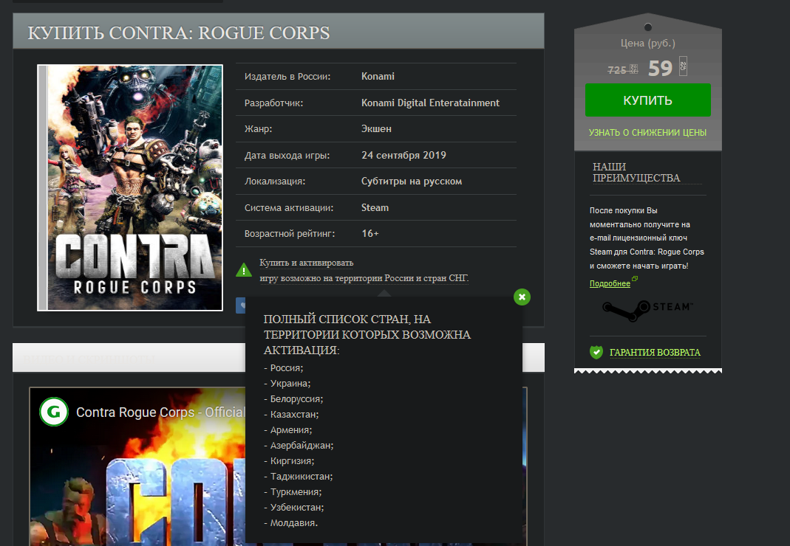
Task: Select genre value Экшен
Action: [376, 129]
